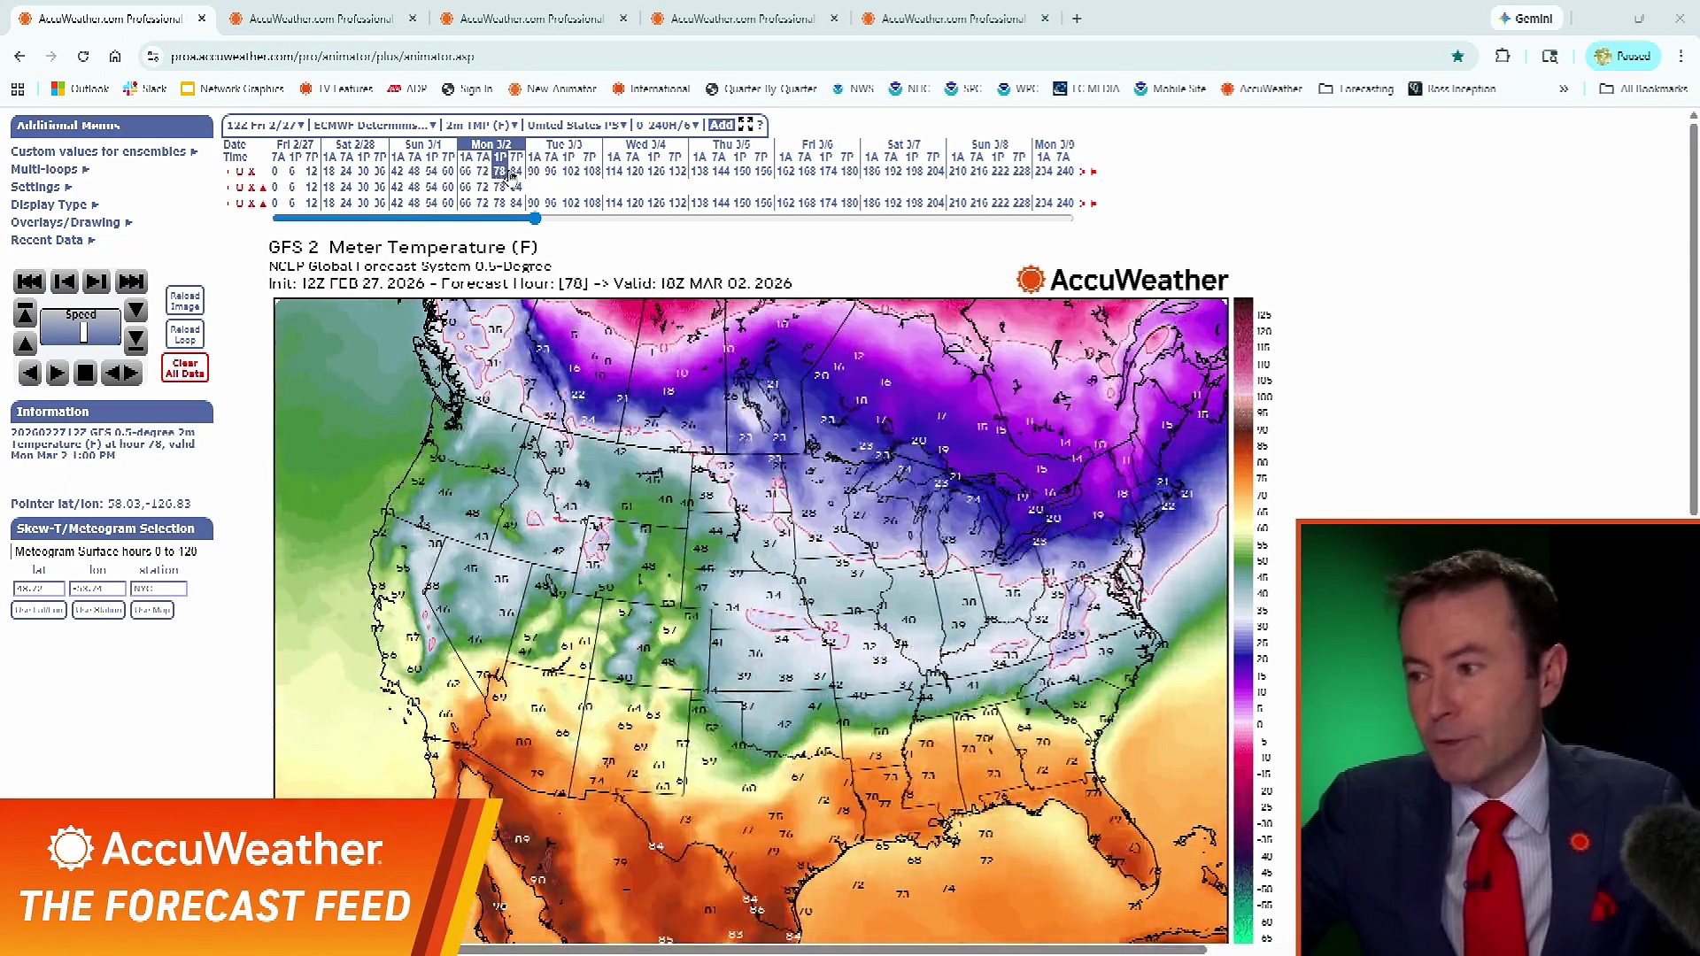1700x956 pixels.
Task: Play the animation in reverse
Action: (30, 374)
